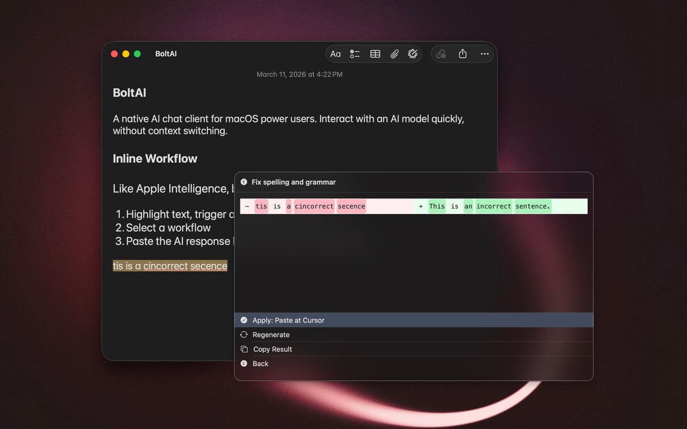This screenshot has height=429, width=687.
Task: Open the share icon in toolbar
Action: point(463,54)
